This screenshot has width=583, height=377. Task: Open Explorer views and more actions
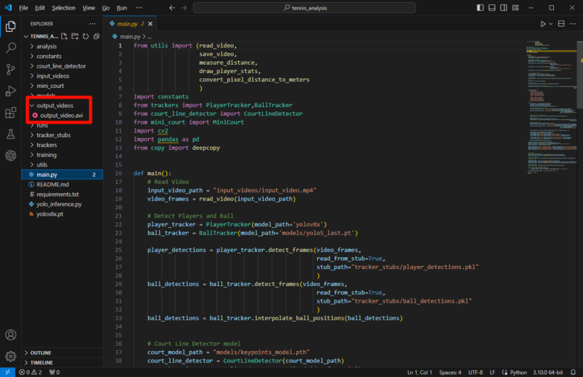[92, 24]
